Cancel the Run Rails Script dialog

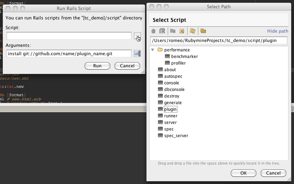pos(127,66)
